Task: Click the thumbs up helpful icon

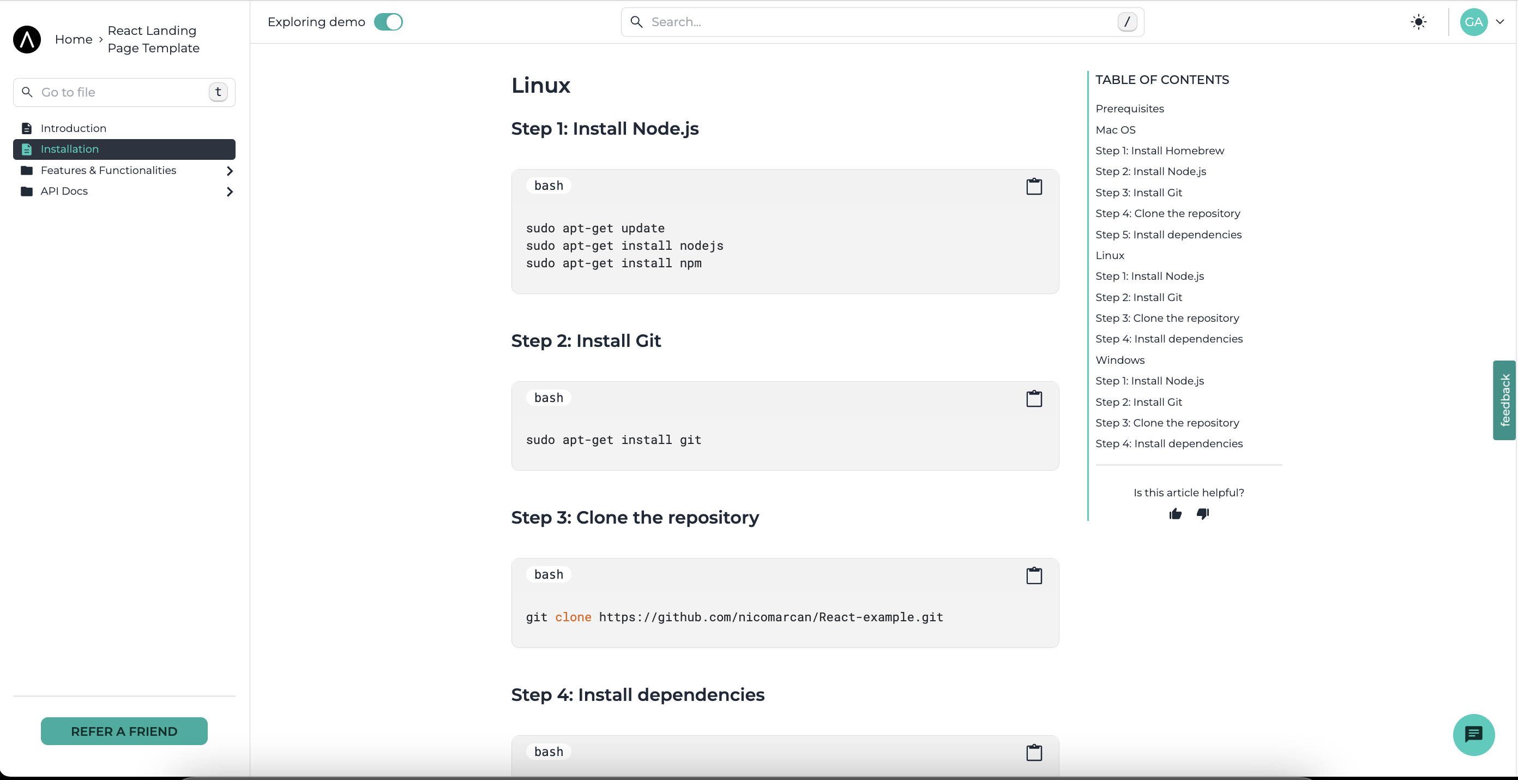Action: pos(1175,514)
